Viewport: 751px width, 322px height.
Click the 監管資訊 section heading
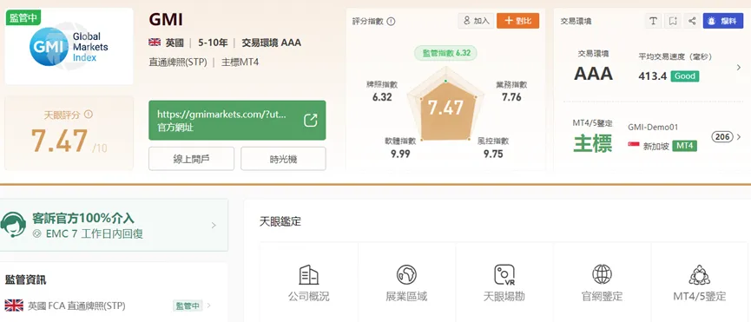click(26, 279)
